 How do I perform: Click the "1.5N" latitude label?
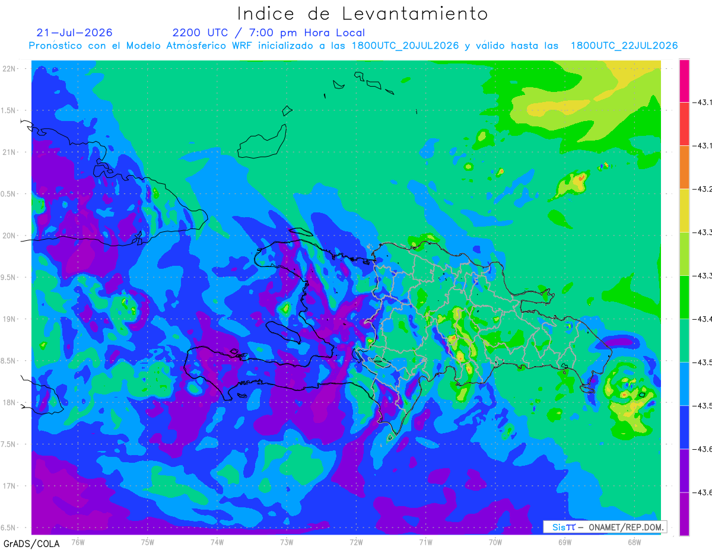(x=8, y=110)
